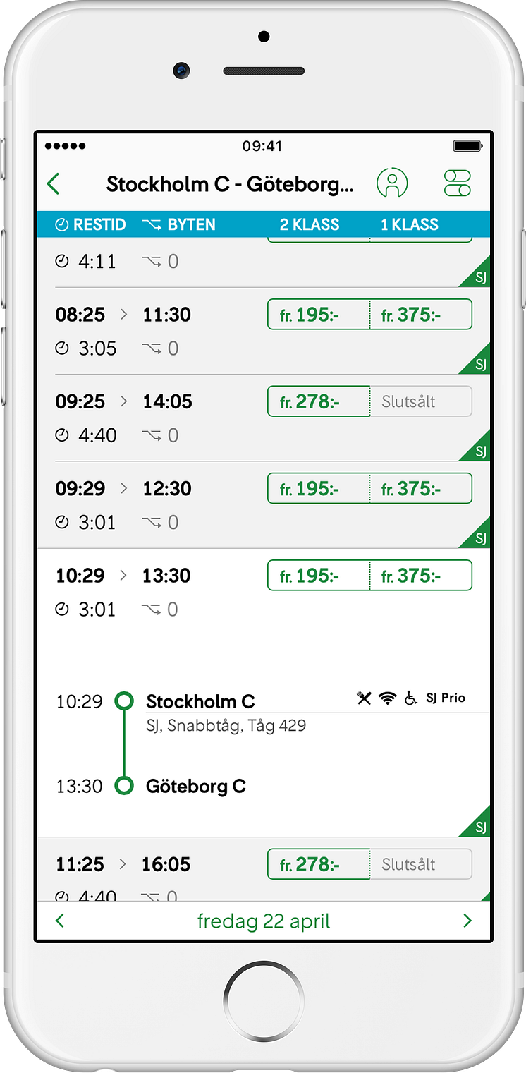The width and height of the screenshot is (526, 1073).
Task: Sort by BYTEN column
Action: pyautogui.click(x=179, y=225)
